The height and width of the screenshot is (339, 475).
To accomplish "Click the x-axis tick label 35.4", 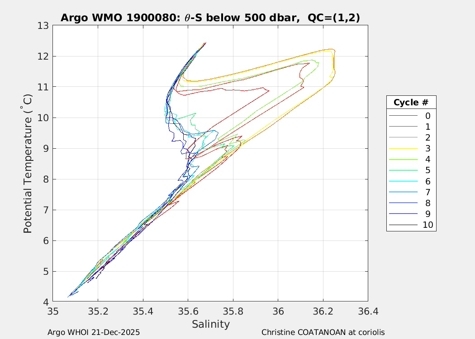I will pyautogui.click(x=143, y=311).
